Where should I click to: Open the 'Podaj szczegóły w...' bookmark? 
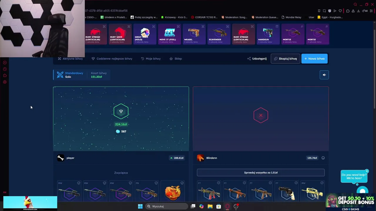tap(144, 17)
